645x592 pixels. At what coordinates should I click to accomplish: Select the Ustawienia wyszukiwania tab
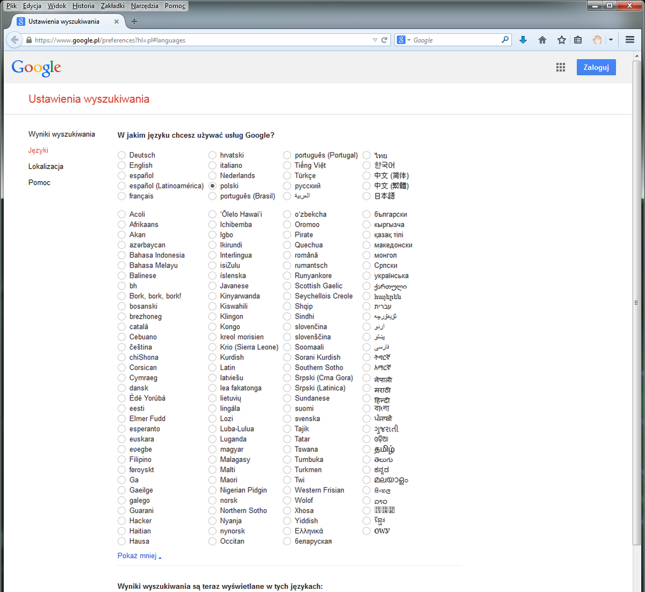[x=68, y=22]
